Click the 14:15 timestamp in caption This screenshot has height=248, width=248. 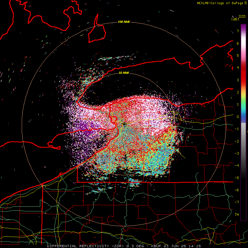click(x=195, y=246)
